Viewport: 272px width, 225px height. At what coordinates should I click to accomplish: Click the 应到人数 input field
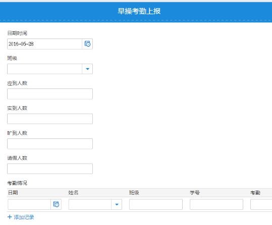pos(50,94)
